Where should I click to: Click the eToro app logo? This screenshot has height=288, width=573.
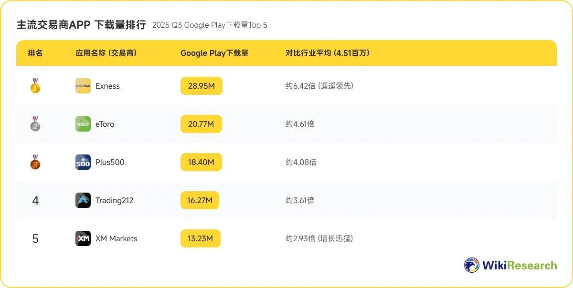point(83,124)
